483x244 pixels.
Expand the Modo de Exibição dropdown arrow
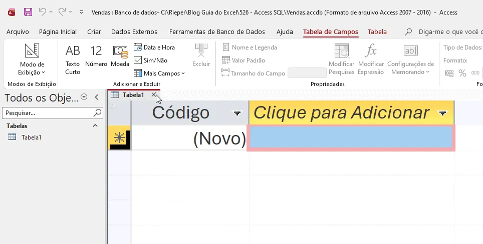pos(43,72)
